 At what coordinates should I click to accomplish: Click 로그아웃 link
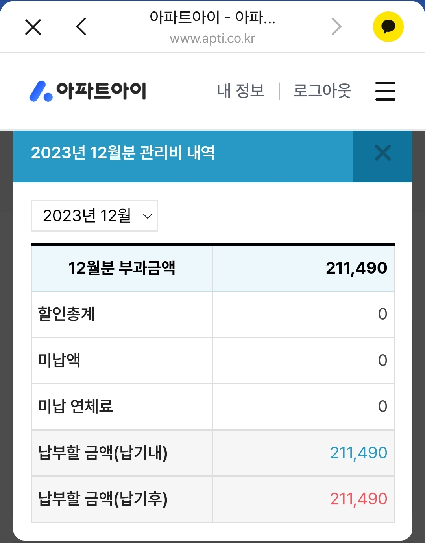(322, 91)
